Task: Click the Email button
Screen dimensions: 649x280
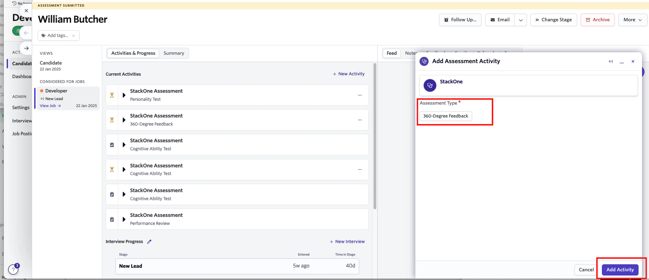Action: coord(500,20)
